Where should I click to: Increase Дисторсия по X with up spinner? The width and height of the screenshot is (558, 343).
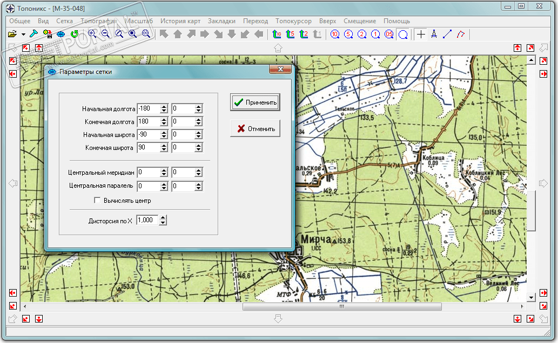tap(164, 218)
